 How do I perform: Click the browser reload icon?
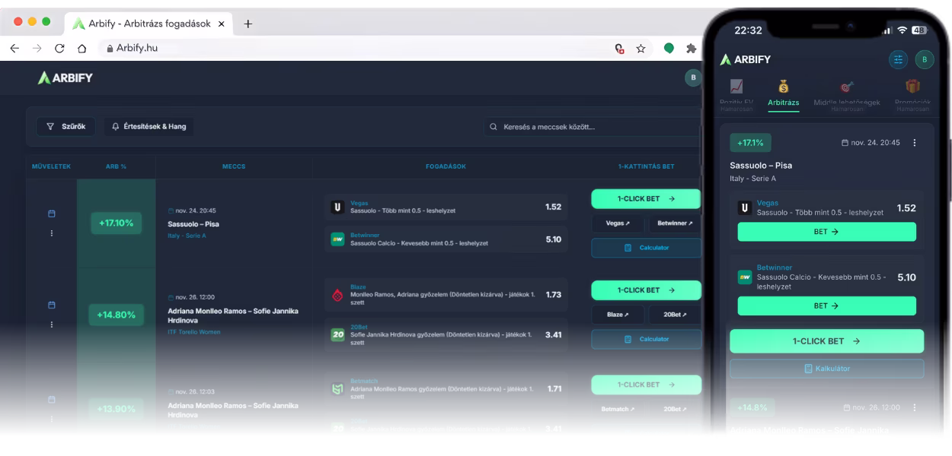pyautogui.click(x=59, y=48)
